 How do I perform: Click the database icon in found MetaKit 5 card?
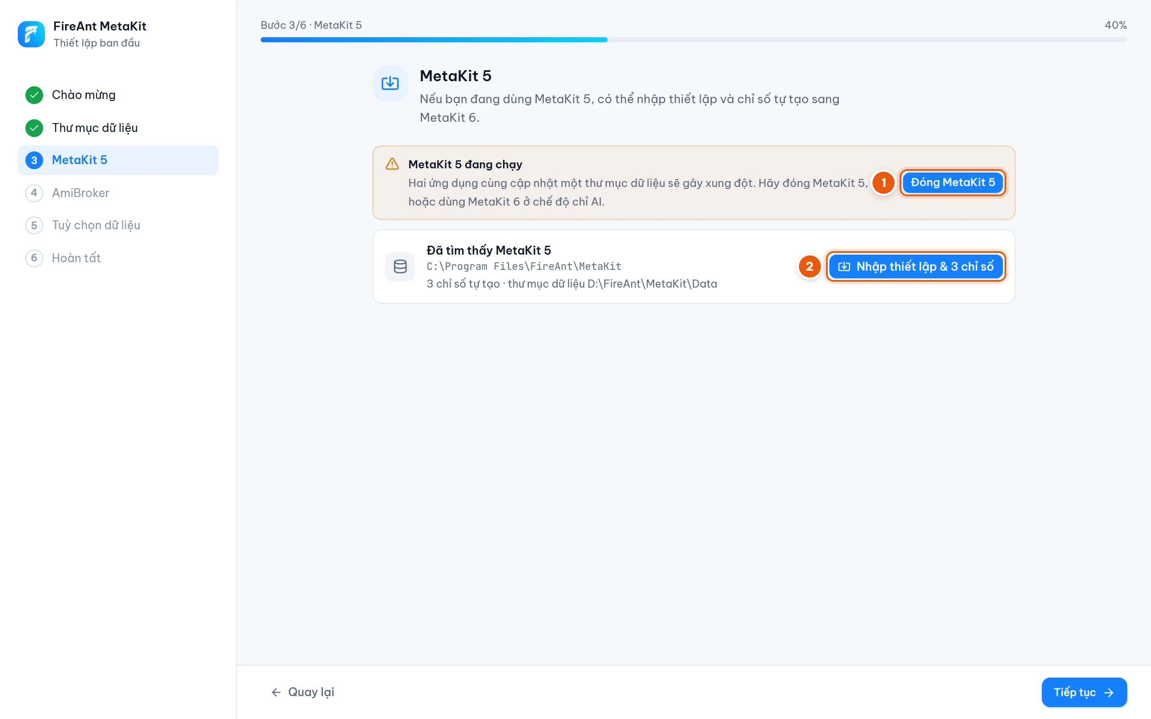[400, 266]
